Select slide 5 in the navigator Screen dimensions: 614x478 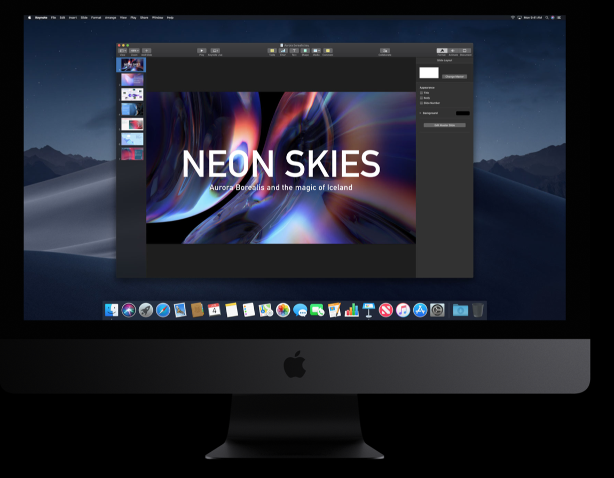coord(132,124)
